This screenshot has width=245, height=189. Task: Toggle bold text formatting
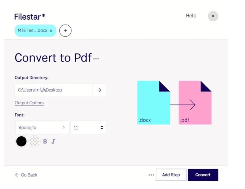click(45, 141)
